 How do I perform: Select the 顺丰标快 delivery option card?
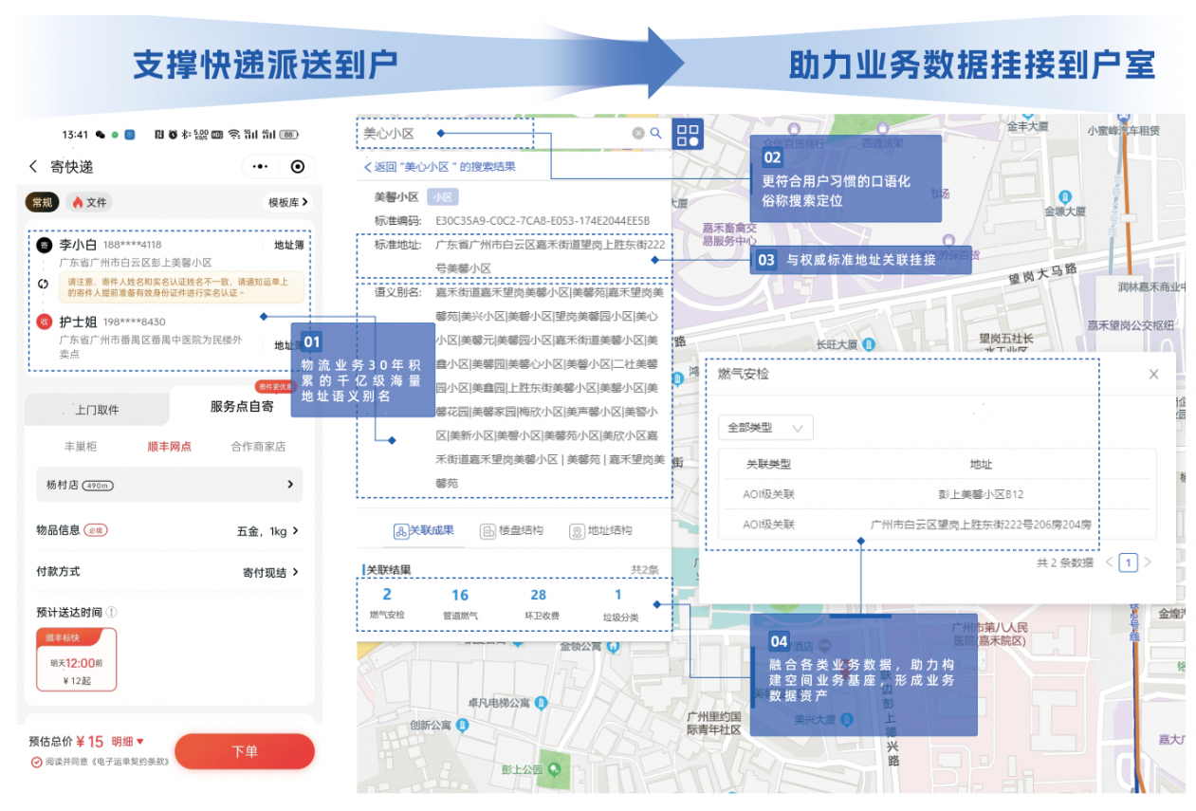pos(76,659)
